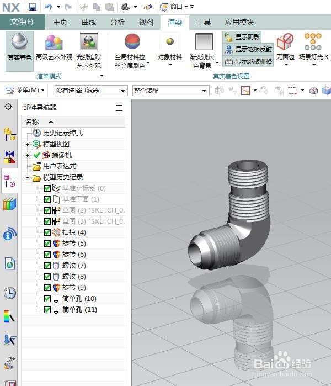Click the Undo arrow icon
The image size is (331, 386).
(49, 7)
